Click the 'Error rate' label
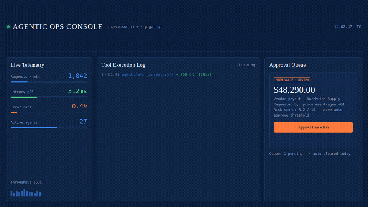Image resolution: width=368 pixels, height=207 pixels. (x=21, y=107)
